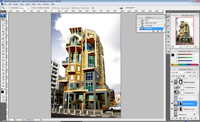
Task: Add layer style with fx icon
Action: (177, 118)
